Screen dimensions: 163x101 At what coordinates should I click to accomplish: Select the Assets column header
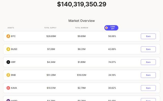click(11, 28)
